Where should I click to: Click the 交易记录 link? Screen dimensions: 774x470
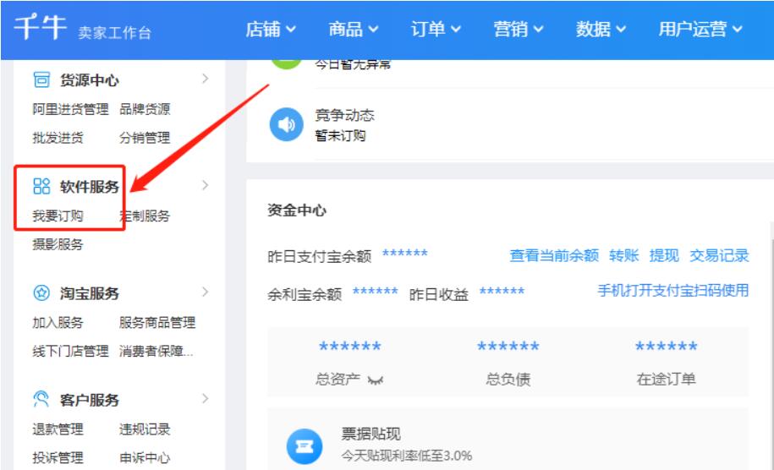pyautogui.click(x=719, y=255)
